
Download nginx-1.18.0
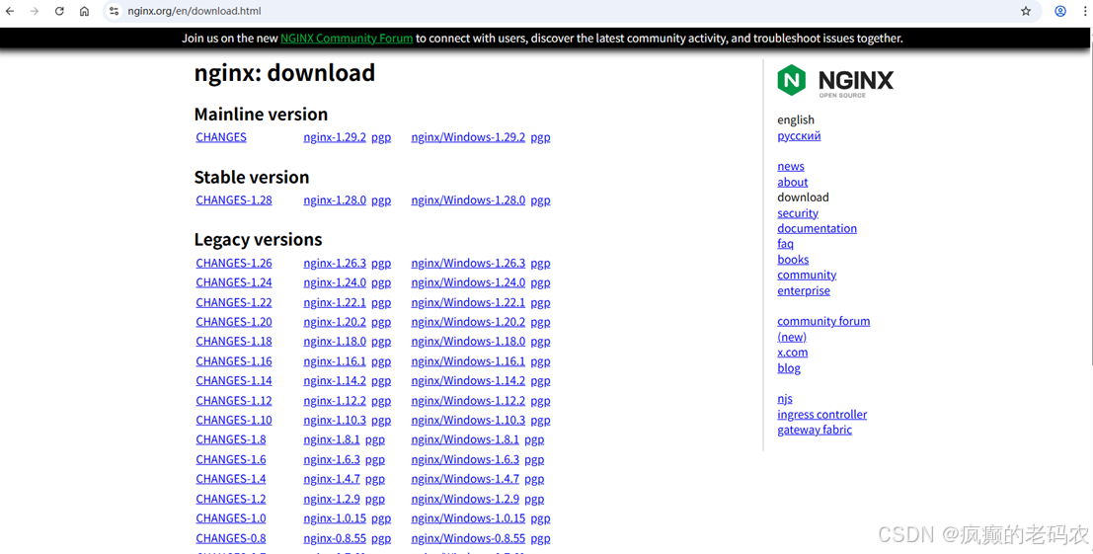click(x=335, y=342)
